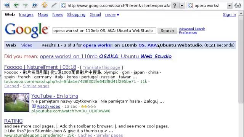Click the star rating of the video
This screenshot has height=137, width=244.
point(88,107)
